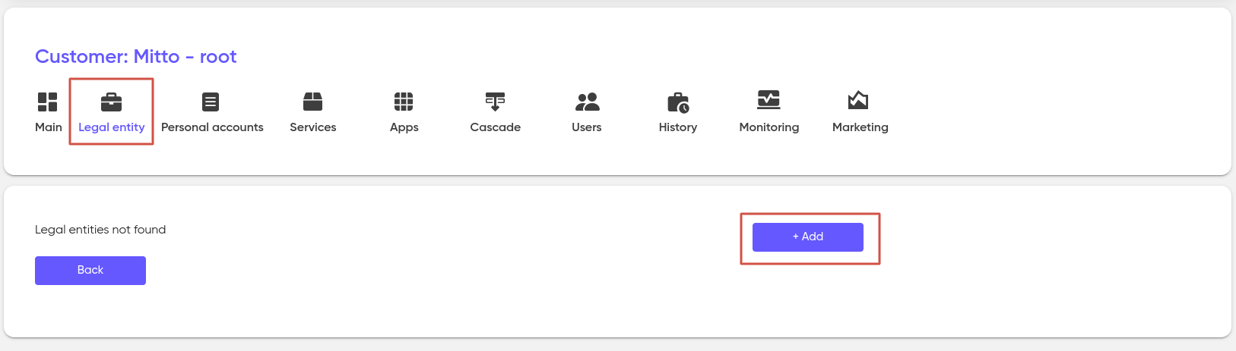Select the Legal entity briefcase icon
1236x351 pixels.
(112, 102)
